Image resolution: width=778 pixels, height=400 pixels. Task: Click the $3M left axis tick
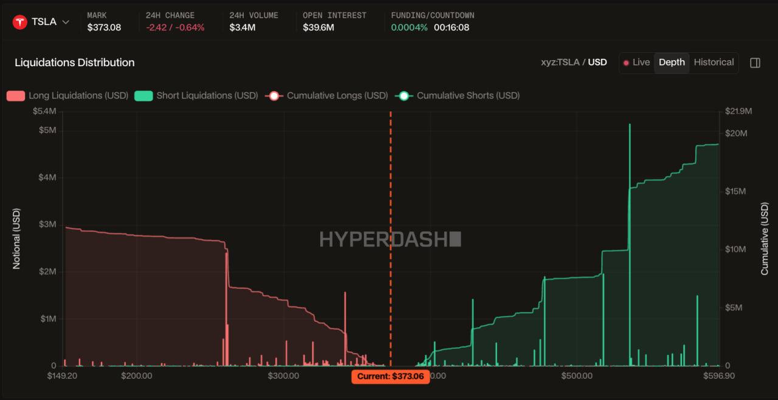click(49, 225)
